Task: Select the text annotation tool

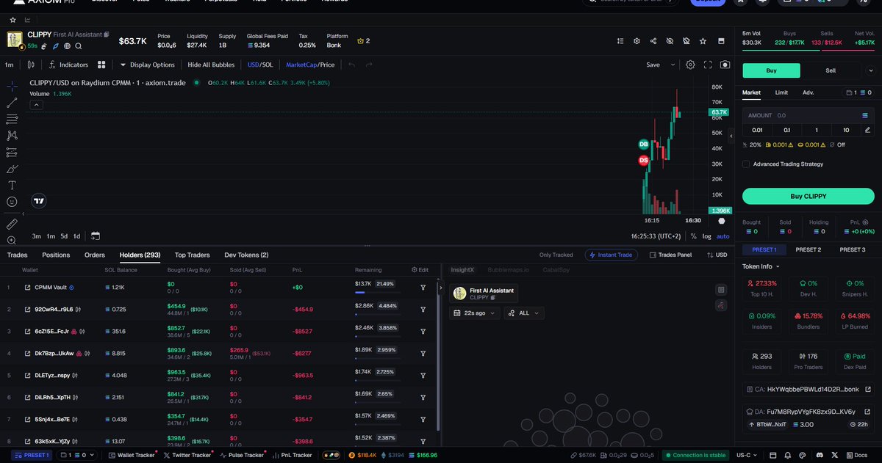Action: 12,185
